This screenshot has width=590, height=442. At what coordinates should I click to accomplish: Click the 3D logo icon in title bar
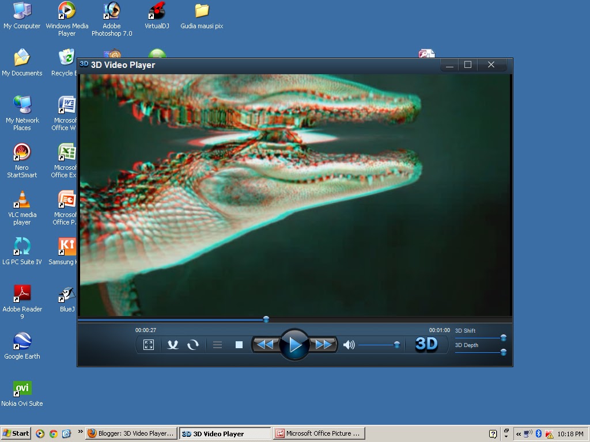84,64
